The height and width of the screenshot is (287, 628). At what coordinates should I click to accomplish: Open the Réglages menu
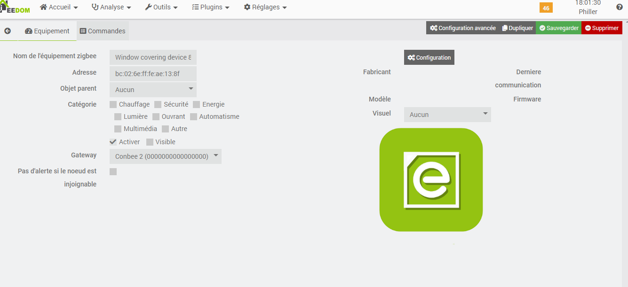[x=265, y=7]
